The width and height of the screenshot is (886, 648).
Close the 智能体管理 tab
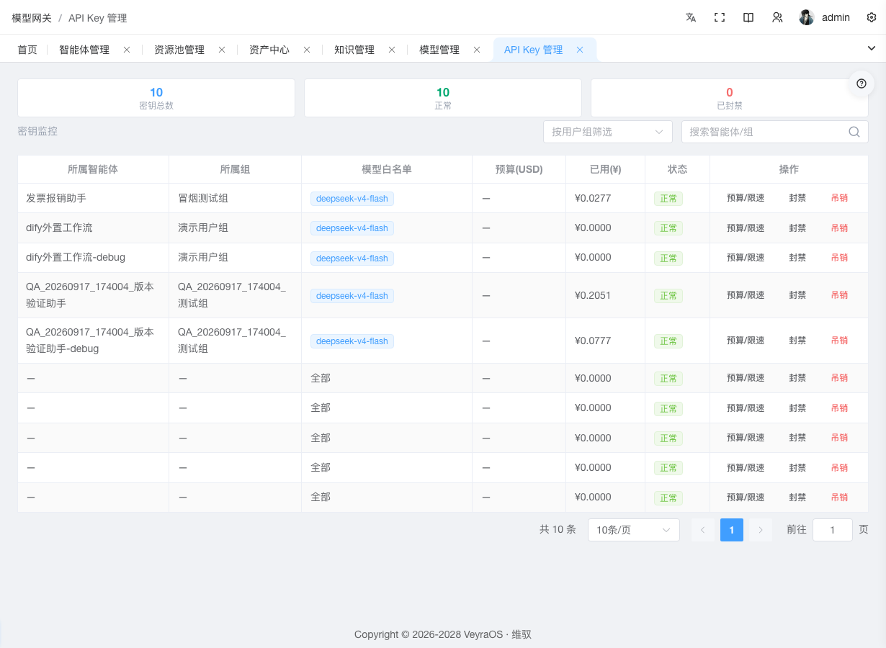point(127,50)
